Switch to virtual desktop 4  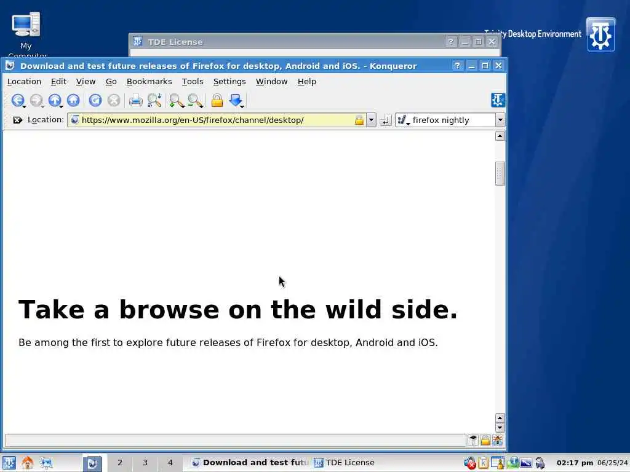(170, 463)
